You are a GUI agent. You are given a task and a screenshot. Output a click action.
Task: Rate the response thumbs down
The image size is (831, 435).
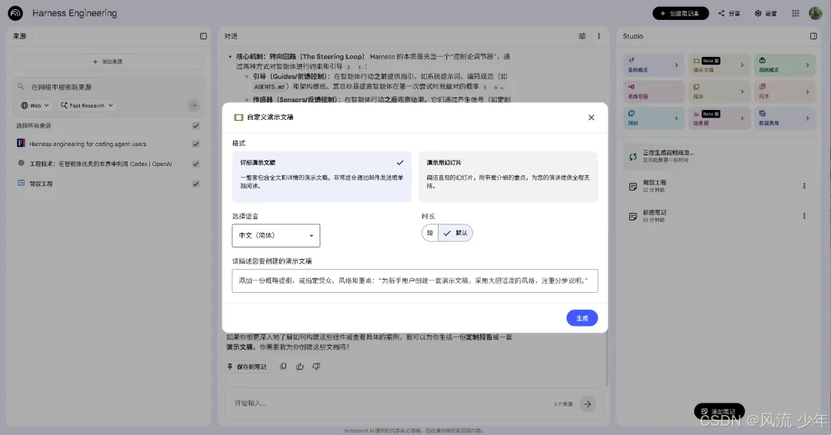[x=316, y=366]
